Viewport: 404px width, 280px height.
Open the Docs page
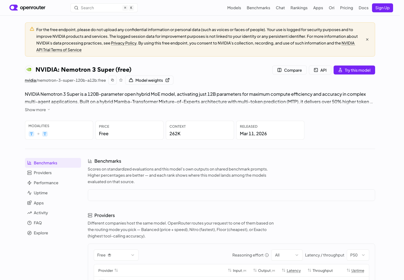(x=364, y=8)
